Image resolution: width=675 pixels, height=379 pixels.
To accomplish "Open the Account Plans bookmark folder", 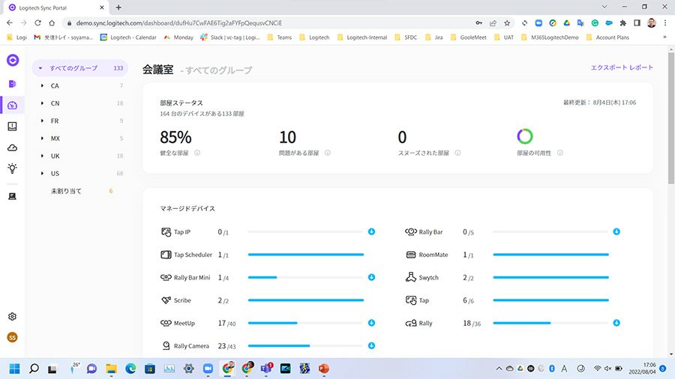I will point(607,37).
